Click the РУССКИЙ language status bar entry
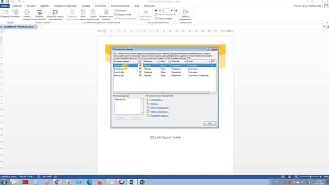 (x=47, y=177)
